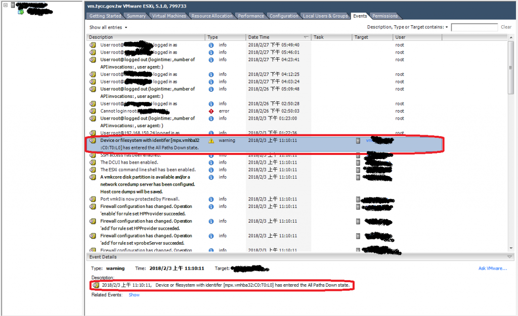Open the Show all entries dropdown
The image size is (518, 316).
click(108, 27)
